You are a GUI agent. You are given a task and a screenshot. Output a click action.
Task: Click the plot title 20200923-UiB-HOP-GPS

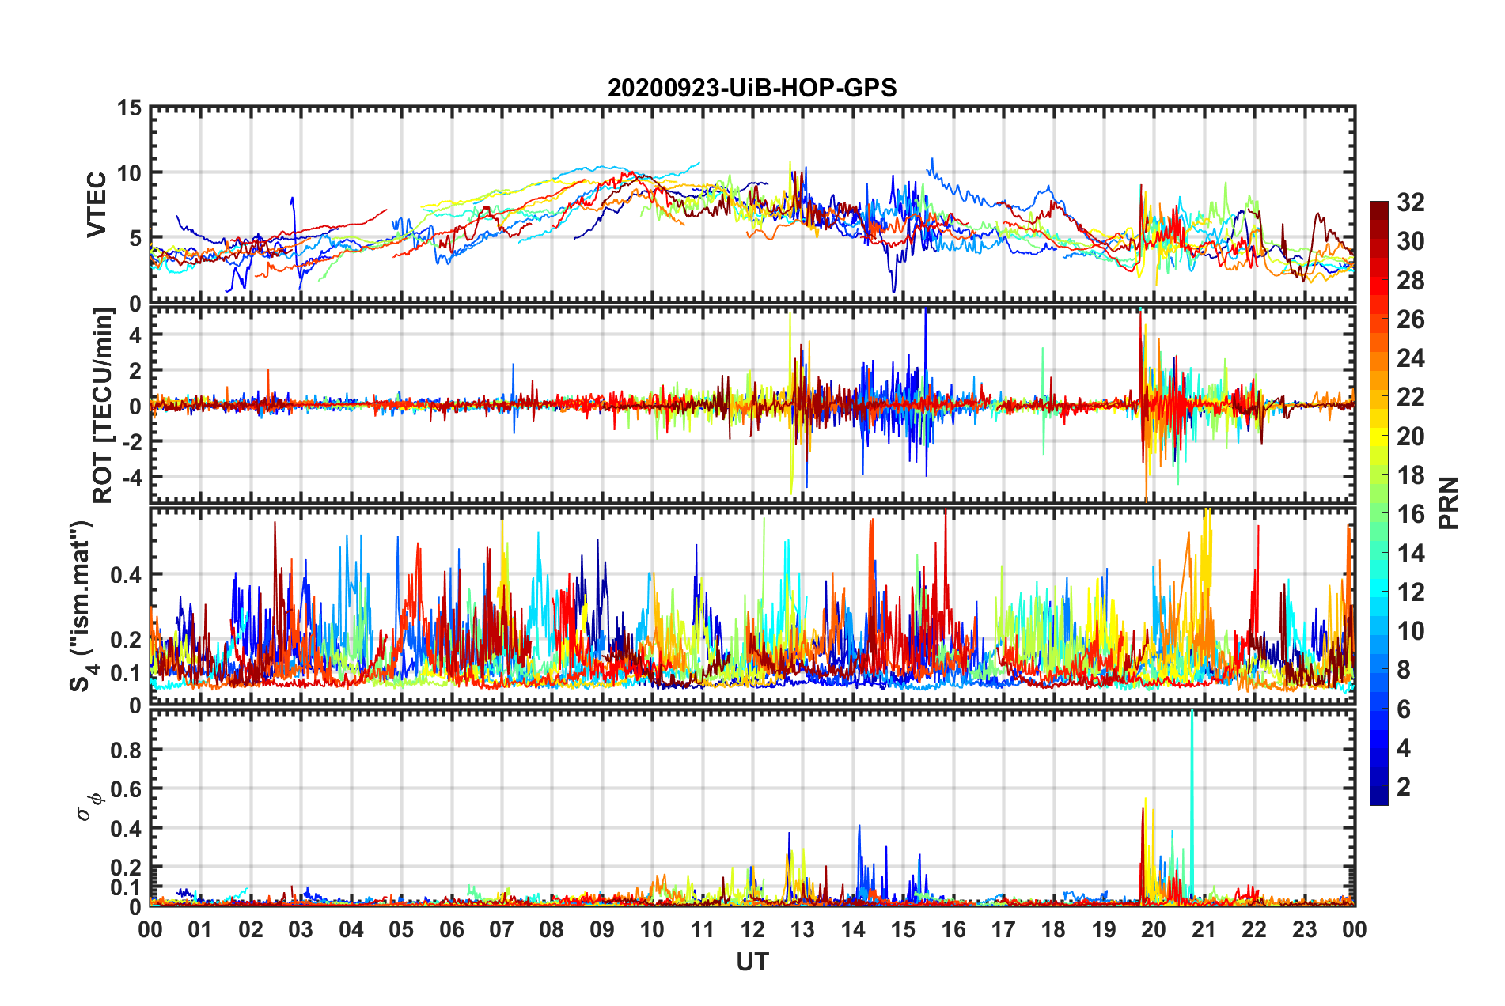click(x=752, y=88)
